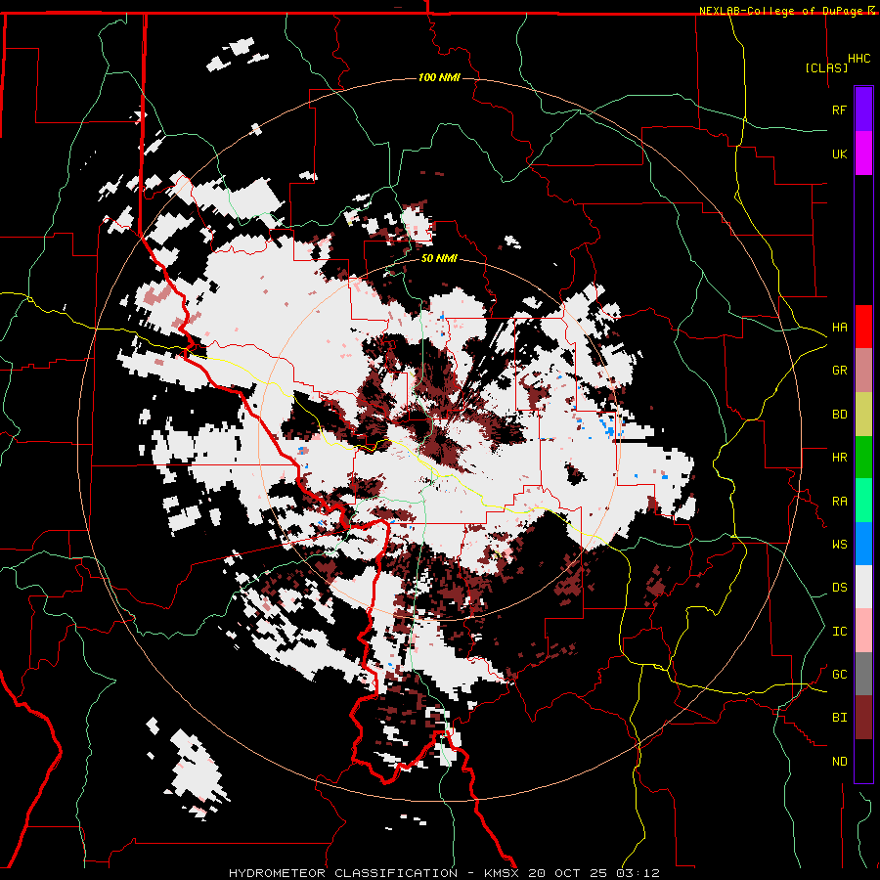Click the DS white legend swatch
This screenshot has width=880, height=880.
click(863, 587)
